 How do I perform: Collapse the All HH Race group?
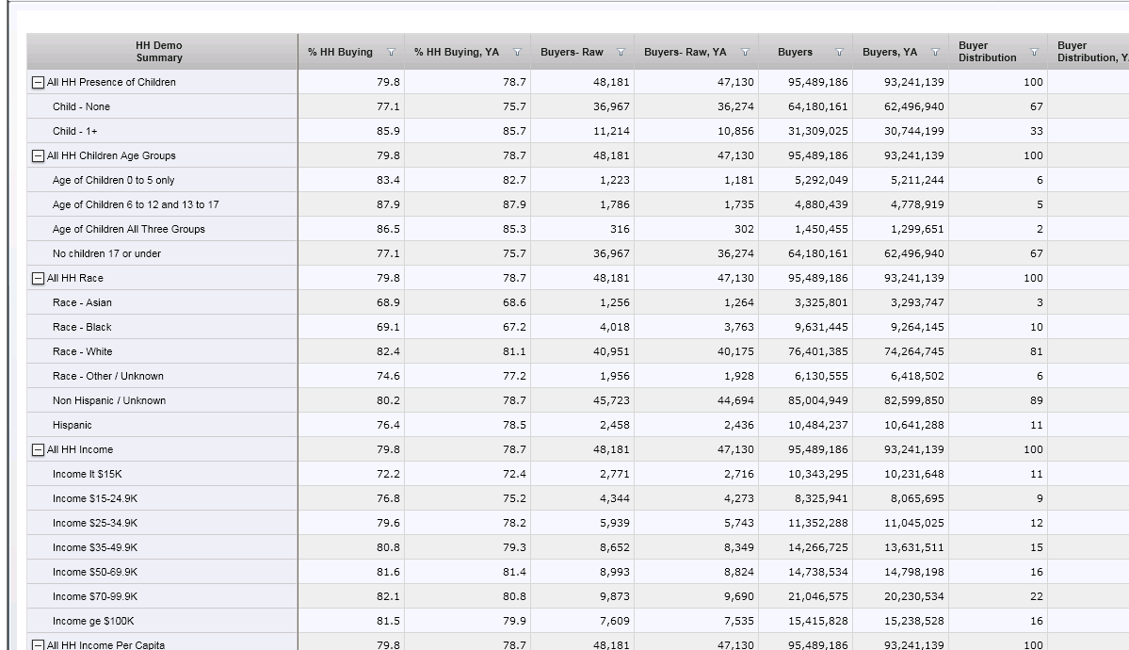click(39, 279)
